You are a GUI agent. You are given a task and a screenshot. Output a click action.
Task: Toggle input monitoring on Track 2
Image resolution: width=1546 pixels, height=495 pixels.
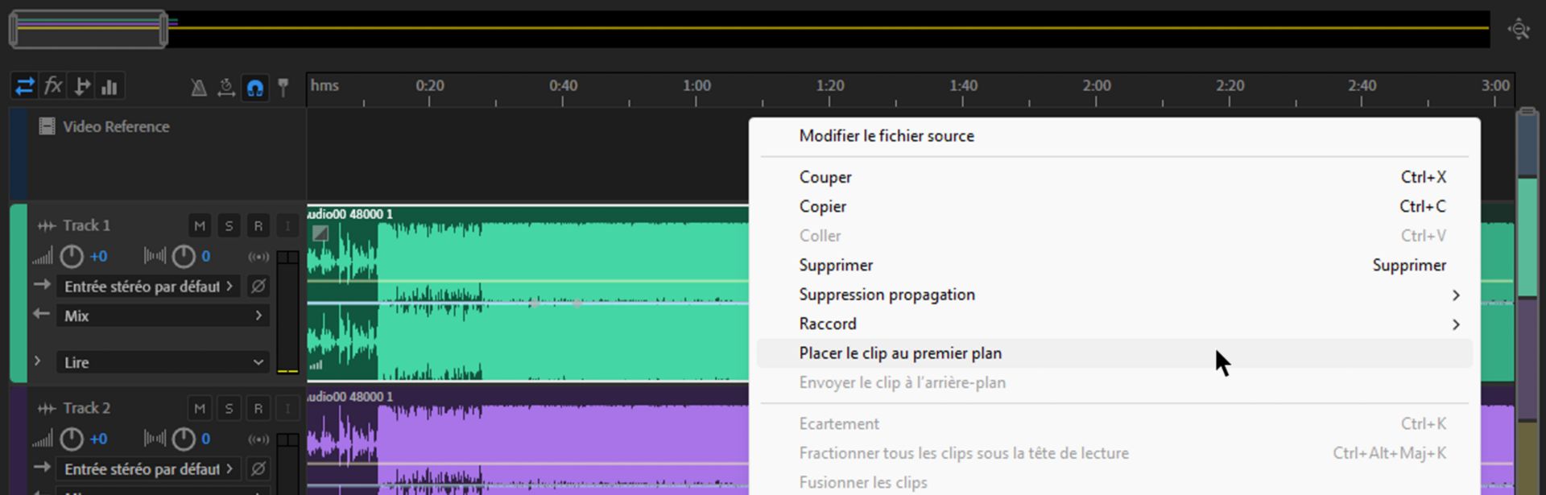click(x=287, y=408)
